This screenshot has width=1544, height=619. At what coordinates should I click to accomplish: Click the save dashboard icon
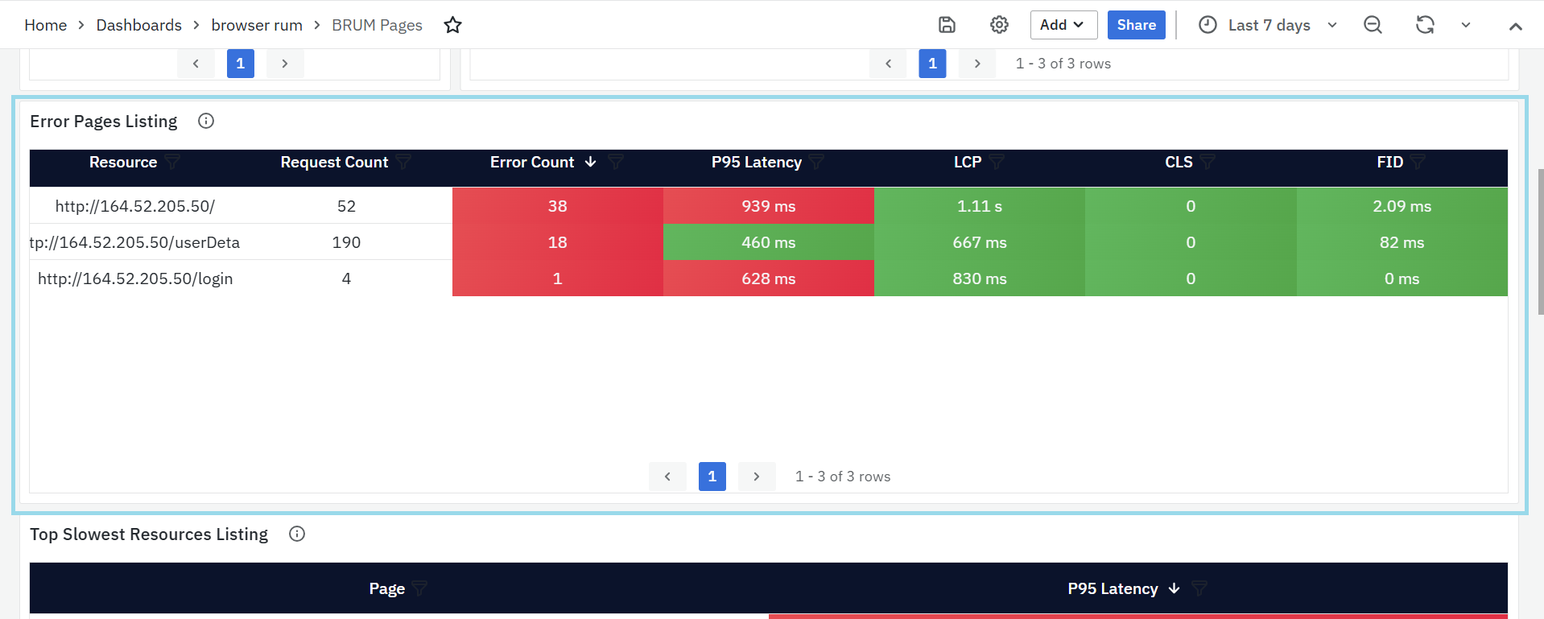[947, 25]
